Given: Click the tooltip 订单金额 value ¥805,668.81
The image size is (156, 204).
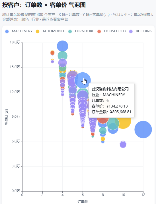Looking at the screenshot, I should click(x=121, y=112).
